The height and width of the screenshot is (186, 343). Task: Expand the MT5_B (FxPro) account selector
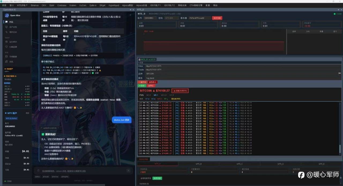tap(12, 118)
